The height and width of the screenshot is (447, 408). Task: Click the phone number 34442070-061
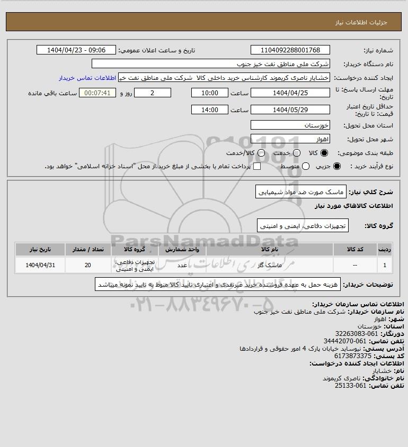[344, 341]
